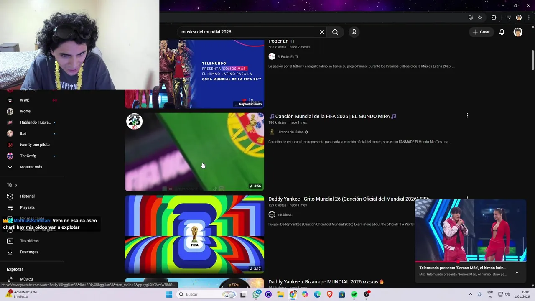Click the tray microphone icon

point(479,295)
